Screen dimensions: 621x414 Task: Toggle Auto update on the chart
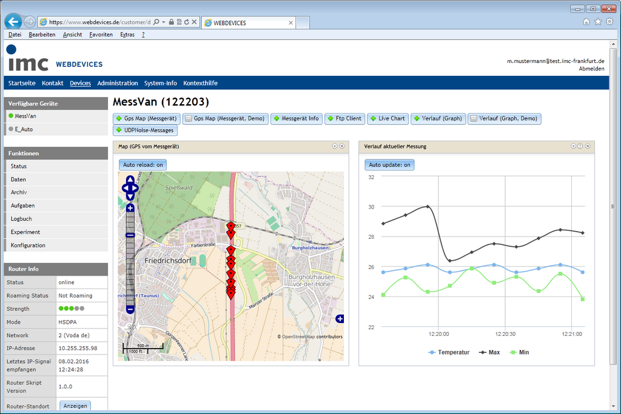coord(389,165)
